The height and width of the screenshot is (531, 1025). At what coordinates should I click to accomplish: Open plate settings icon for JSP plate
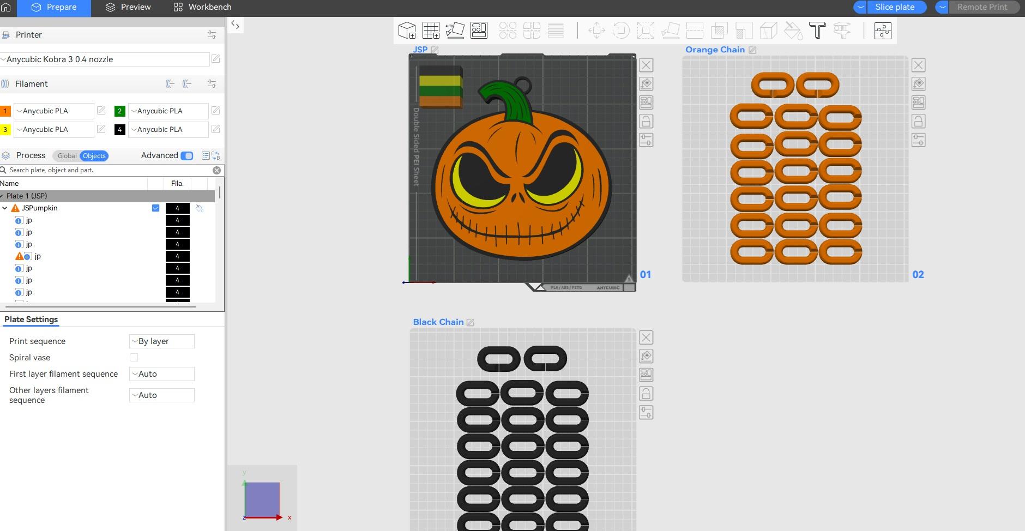point(646,140)
